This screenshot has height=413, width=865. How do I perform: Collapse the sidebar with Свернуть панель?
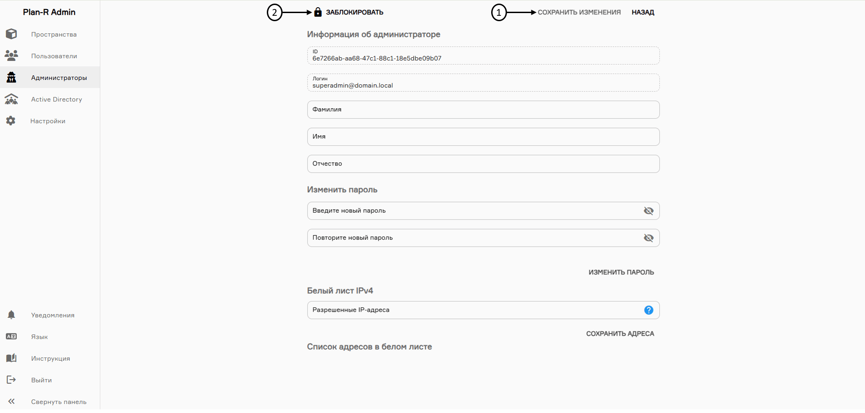pos(11,401)
